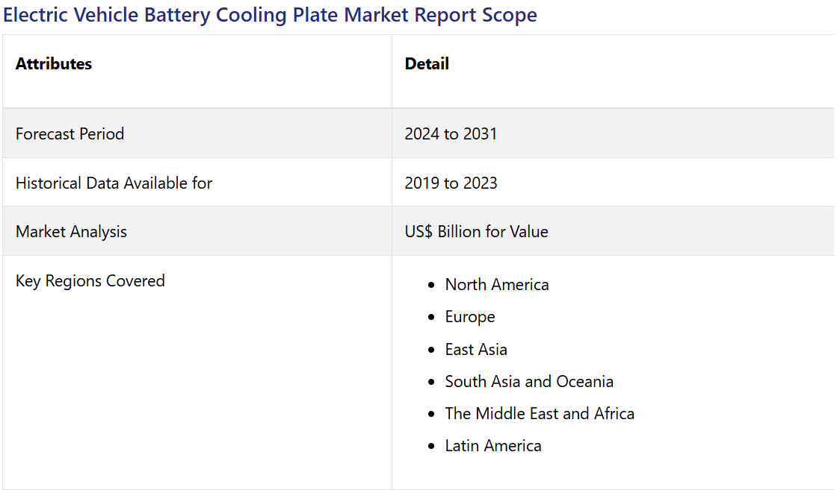Select the Detail column header

427,64
